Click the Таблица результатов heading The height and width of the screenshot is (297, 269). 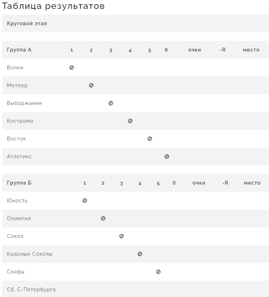pos(53,6)
